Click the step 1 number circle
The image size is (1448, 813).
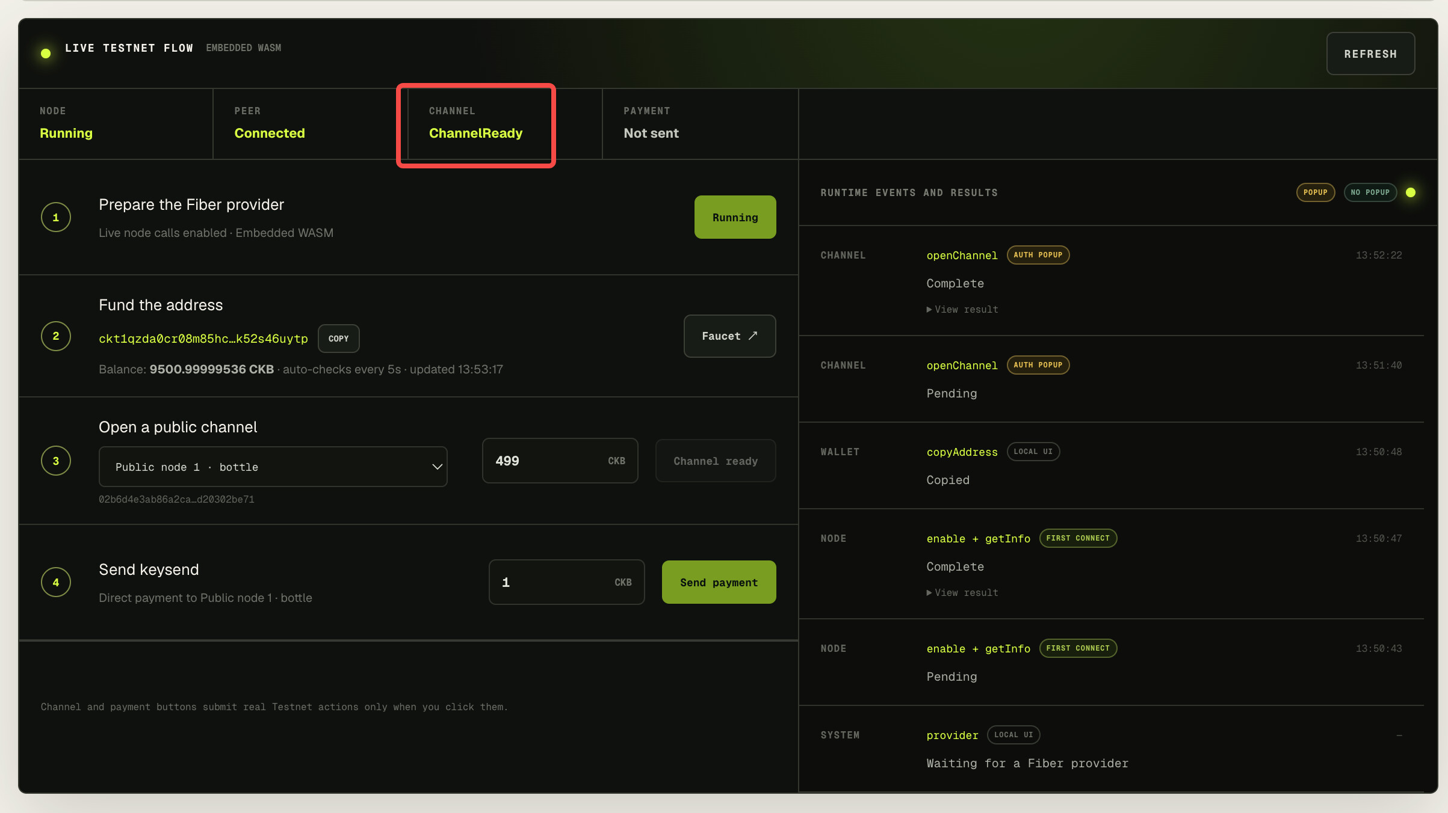coord(56,217)
